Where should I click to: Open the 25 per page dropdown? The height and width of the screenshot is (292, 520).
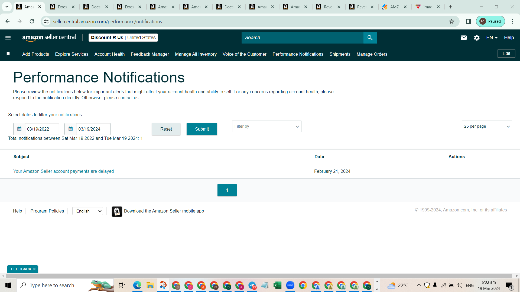487,126
